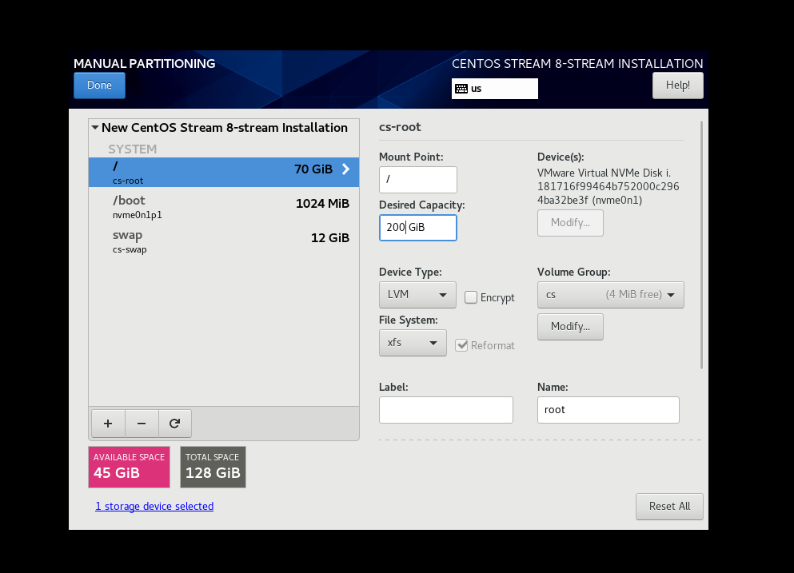
Task: Click the cs-root heading text
Action: [400, 127]
